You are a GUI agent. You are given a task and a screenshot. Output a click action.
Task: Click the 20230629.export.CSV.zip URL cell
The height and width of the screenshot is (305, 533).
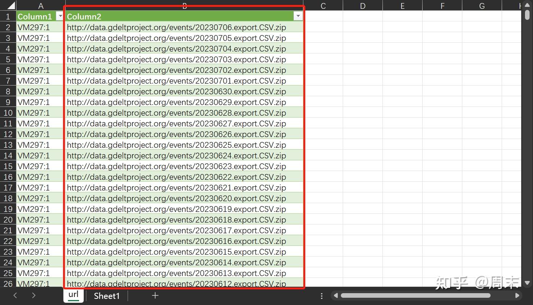(x=185, y=102)
